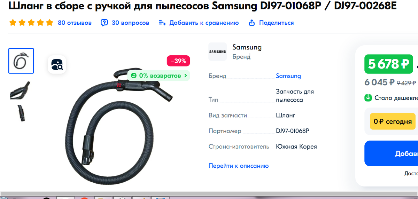The height and width of the screenshot is (199, 418).
Task: Click the yellow 0 ₽ сегодня badge
Action: [393, 121]
